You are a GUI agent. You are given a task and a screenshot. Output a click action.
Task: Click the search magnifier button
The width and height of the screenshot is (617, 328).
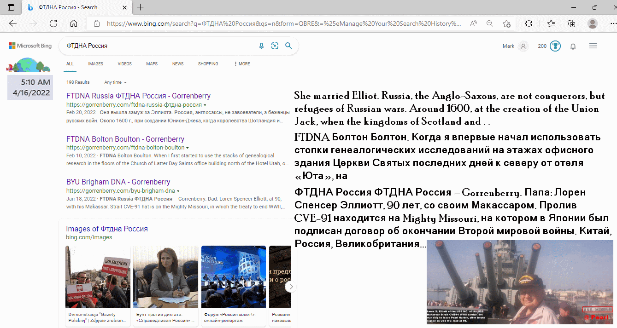click(288, 46)
